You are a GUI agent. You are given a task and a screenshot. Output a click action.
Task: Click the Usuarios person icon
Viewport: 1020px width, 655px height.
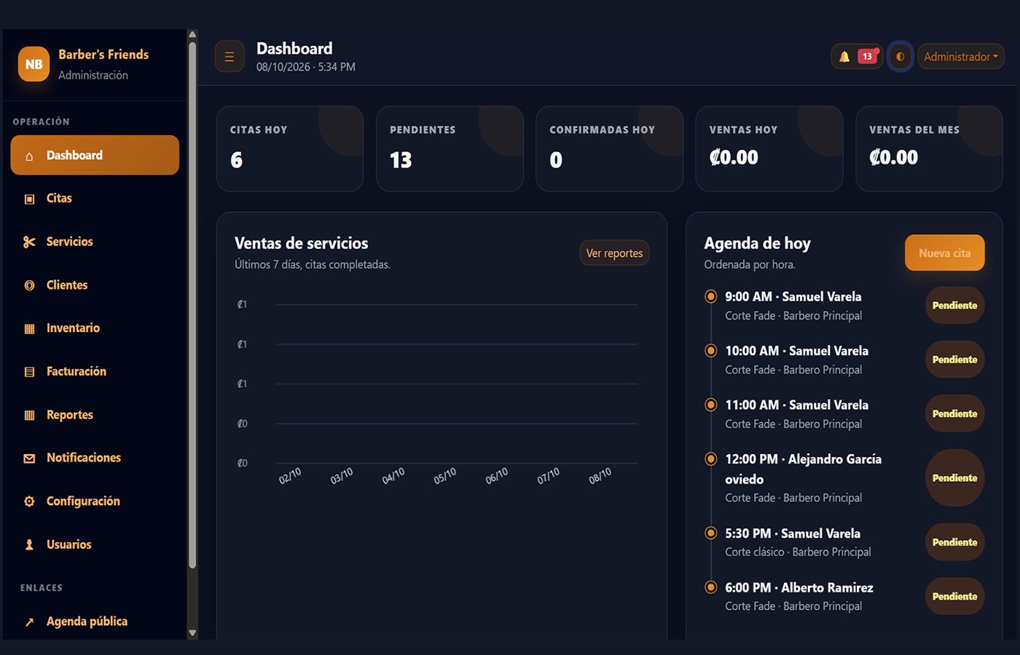tap(29, 544)
